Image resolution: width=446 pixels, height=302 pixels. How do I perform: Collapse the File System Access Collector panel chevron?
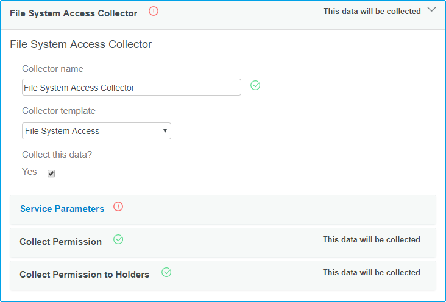coord(432,10)
